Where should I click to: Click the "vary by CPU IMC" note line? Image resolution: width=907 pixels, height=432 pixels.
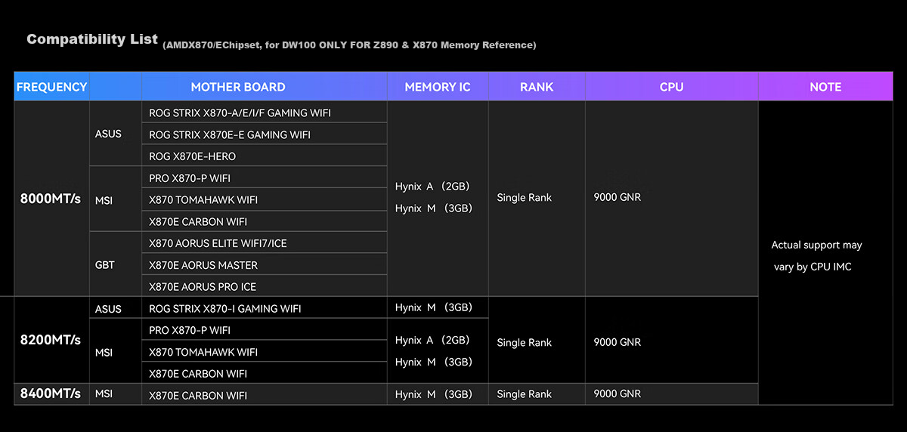(x=813, y=267)
